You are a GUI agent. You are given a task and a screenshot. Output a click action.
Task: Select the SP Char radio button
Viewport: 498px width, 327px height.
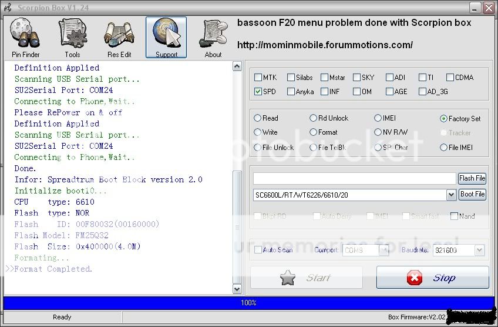tap(378, 147)
